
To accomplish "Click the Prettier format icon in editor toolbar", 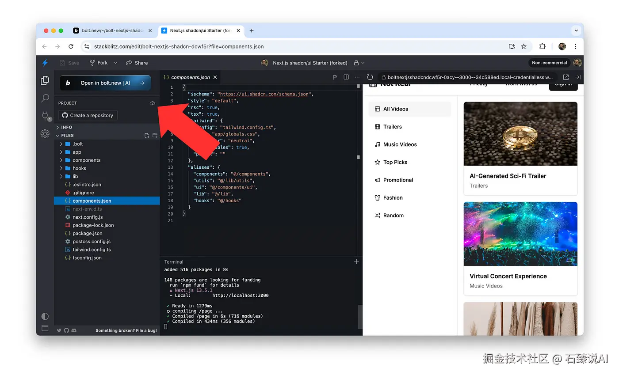I will pos(335,77).
